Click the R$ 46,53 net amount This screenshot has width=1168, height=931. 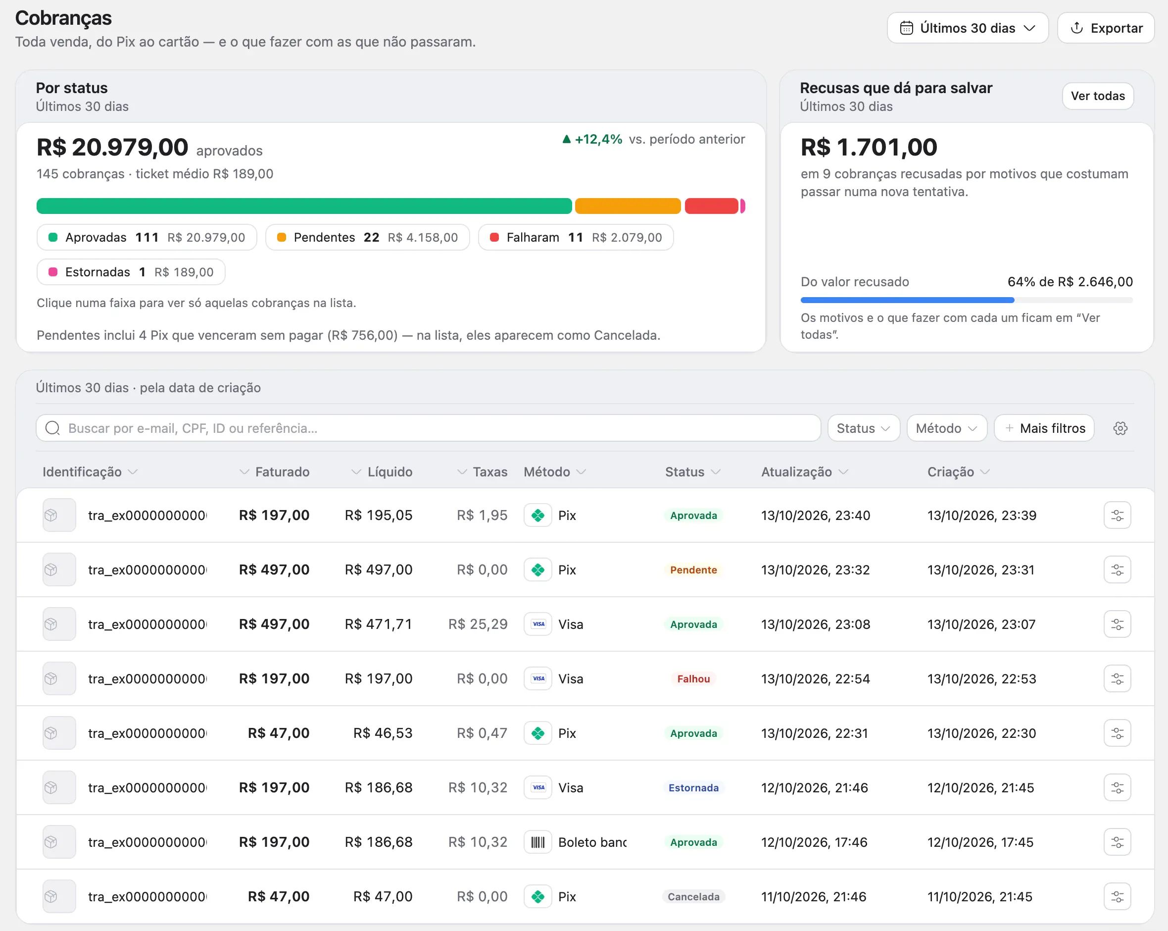(x=383, y=733)
